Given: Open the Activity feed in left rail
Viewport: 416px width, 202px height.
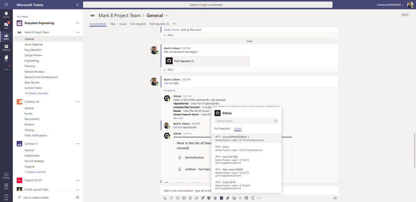Looking at the screenshot, I should tap(6, 15).
